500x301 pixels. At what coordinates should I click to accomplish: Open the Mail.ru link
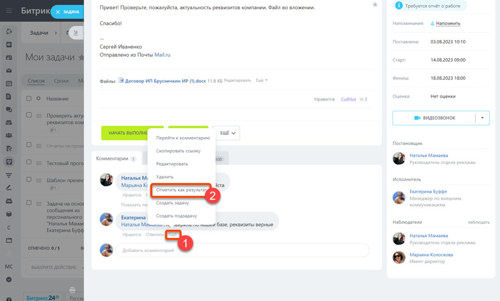coord(162,55)
